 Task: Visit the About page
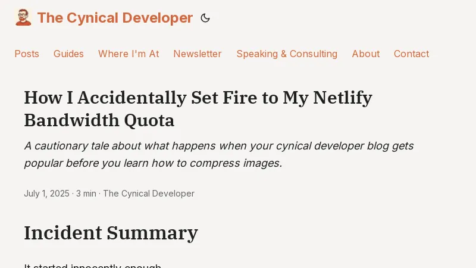(x=365, y=54)
